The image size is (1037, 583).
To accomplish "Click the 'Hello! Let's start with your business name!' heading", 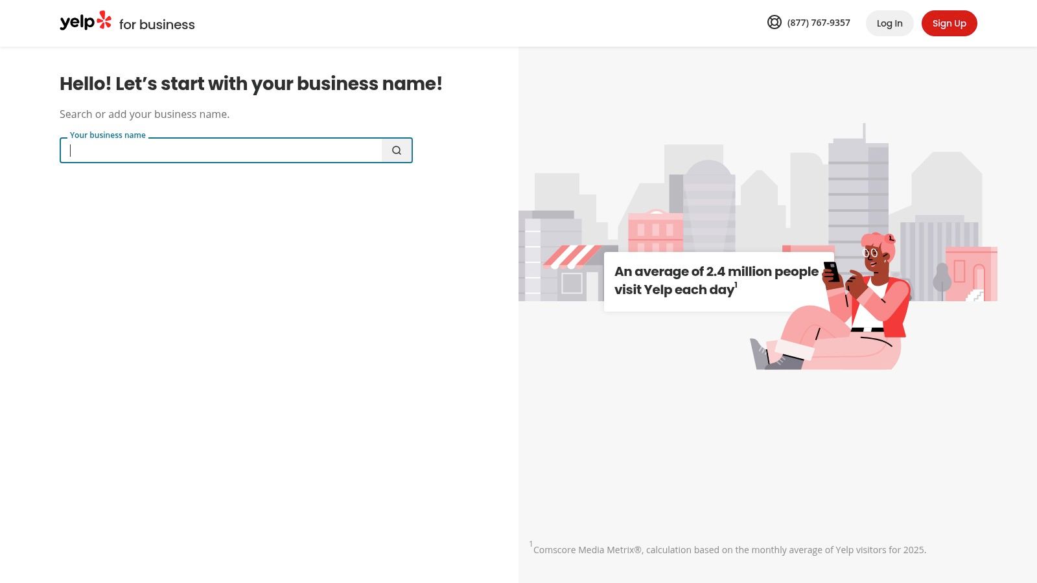I will (x=251, y=84).
